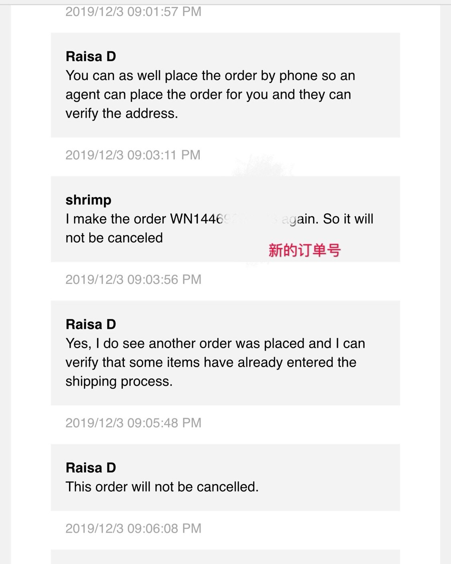Click the line "Yes, I do see another order was placed"

pyautogui.click(x=215, y=343)
